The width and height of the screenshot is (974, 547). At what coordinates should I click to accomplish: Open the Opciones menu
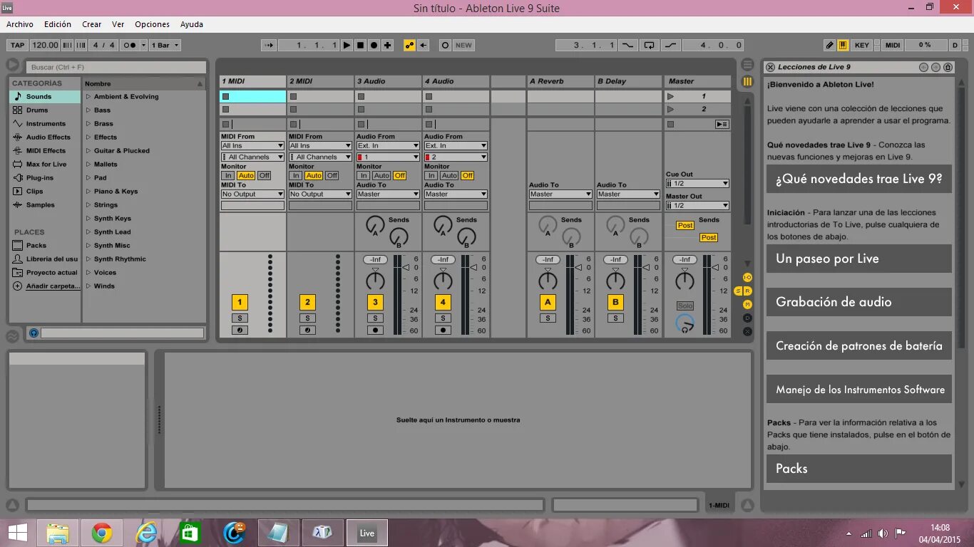pyautogui.click(x=152, y=24)
